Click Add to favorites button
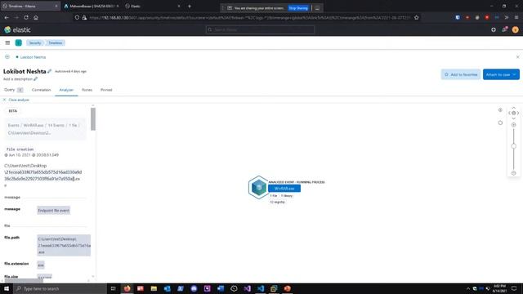 pos(461,74)
